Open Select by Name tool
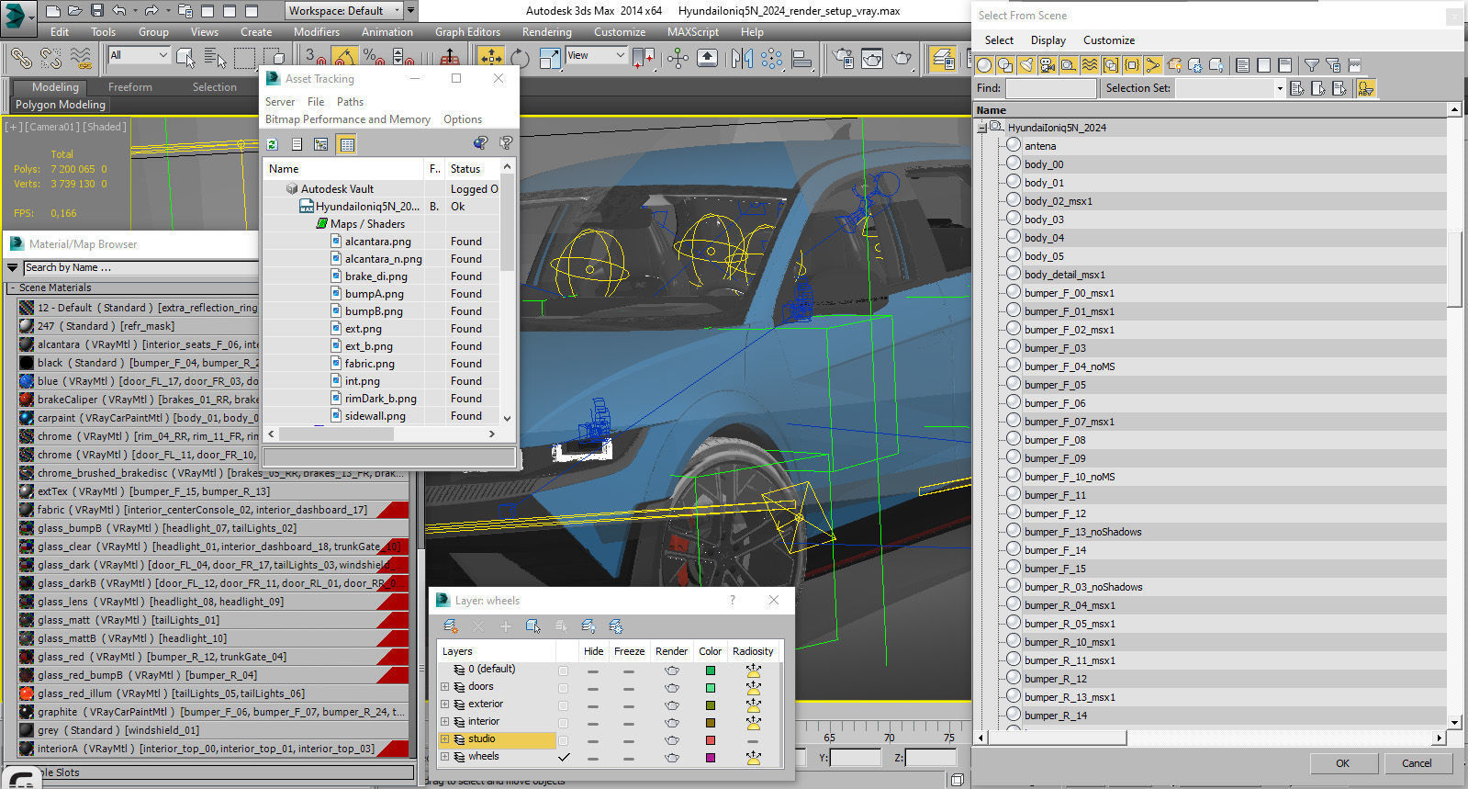This screenshot has width=1468, height=789. coord(215,59)
